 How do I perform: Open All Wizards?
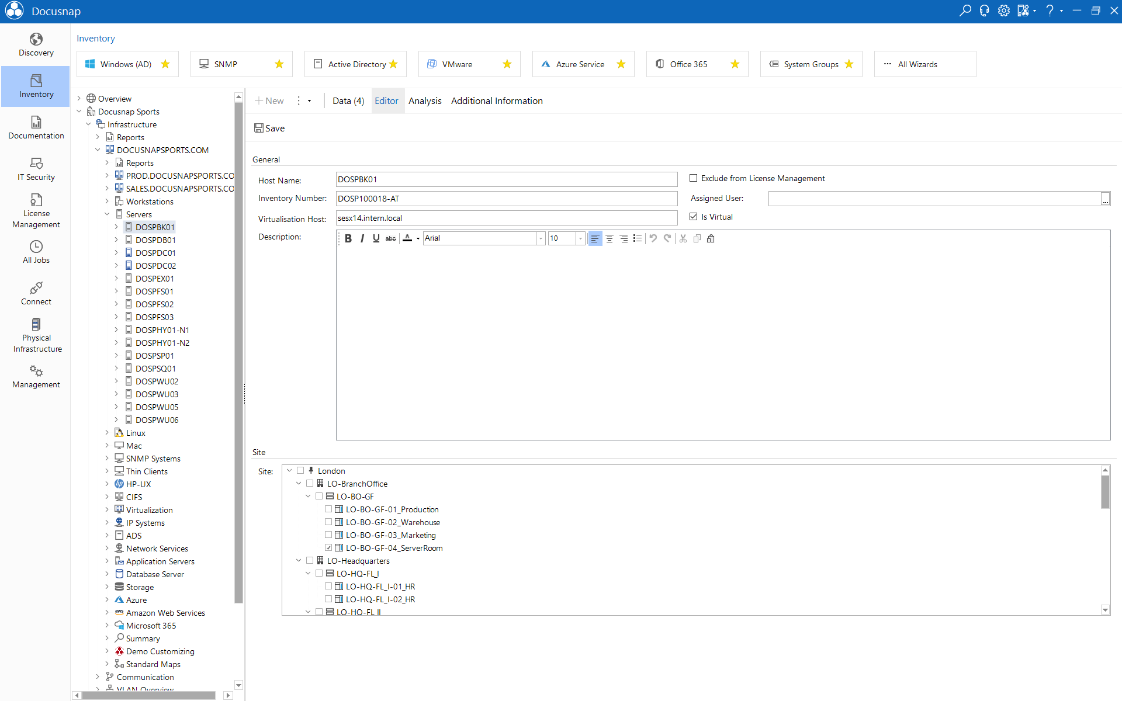925,64
